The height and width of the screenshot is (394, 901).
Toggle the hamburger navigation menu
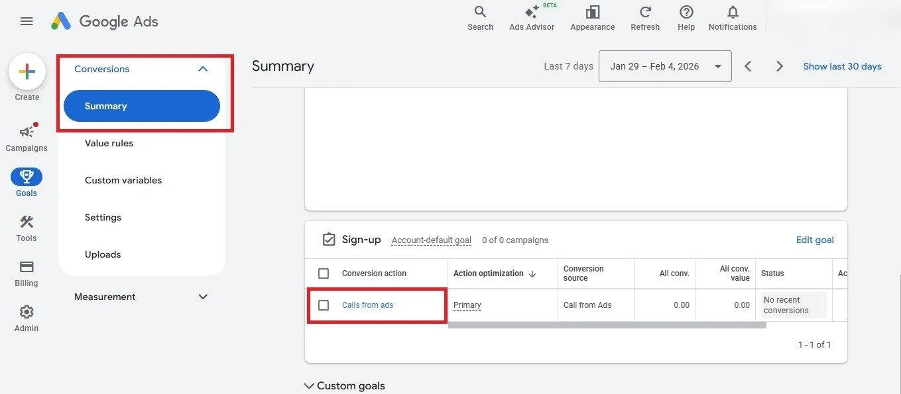click(x=26, y=21)
